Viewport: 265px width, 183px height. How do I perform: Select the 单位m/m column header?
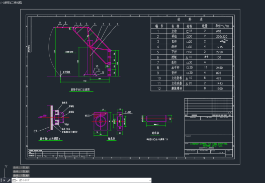coord(222,26)
